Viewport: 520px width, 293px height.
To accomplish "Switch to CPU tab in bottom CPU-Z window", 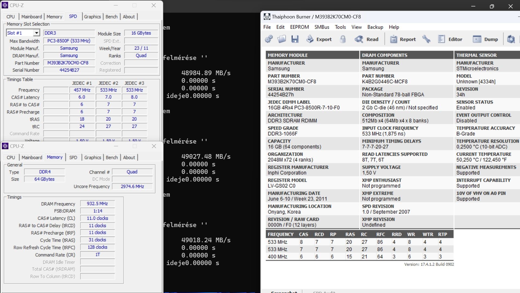I will (11, 157).
